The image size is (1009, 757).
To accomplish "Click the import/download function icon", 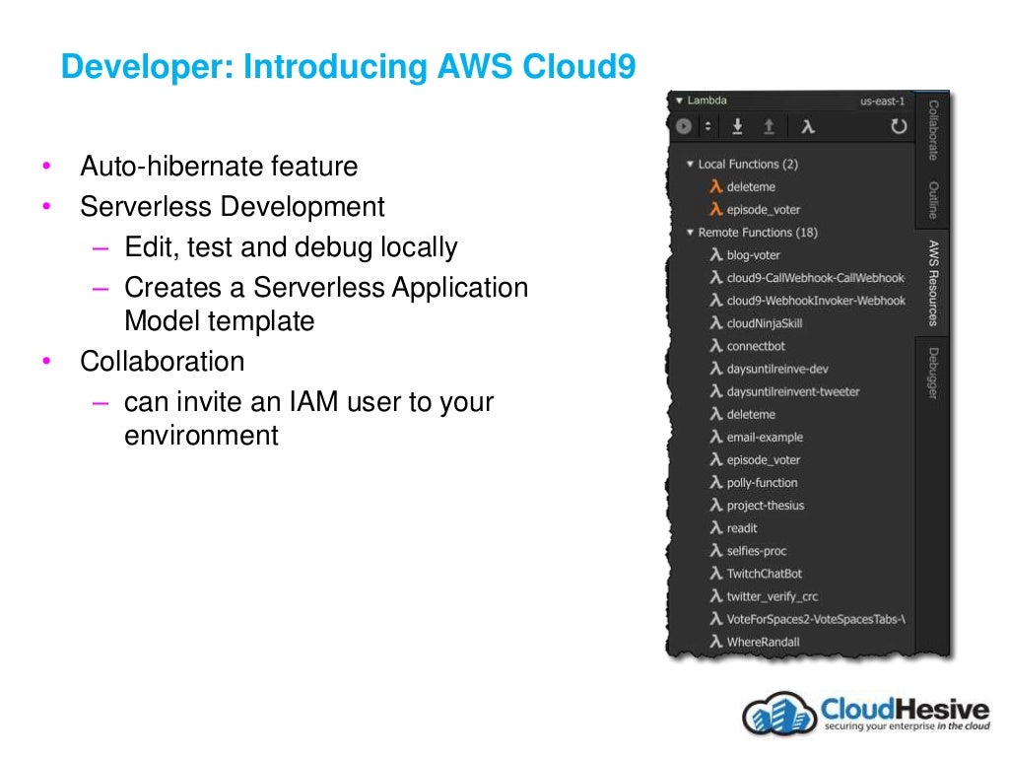I will click(737, 126).
